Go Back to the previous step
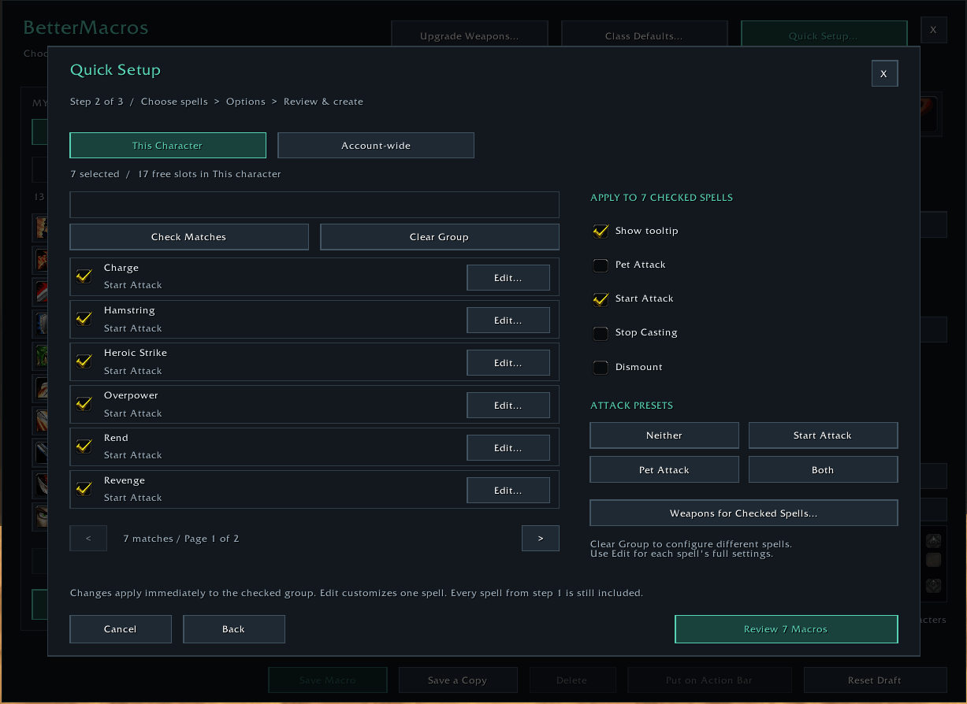Viewport: 967px width, 704px height. coord(234,629)
